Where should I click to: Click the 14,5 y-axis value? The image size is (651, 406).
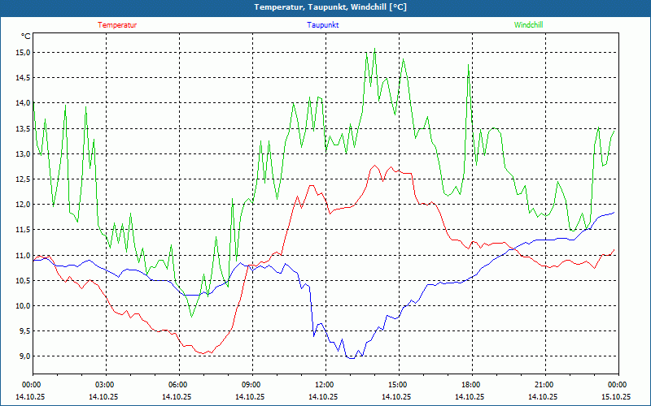coord(22,78)
